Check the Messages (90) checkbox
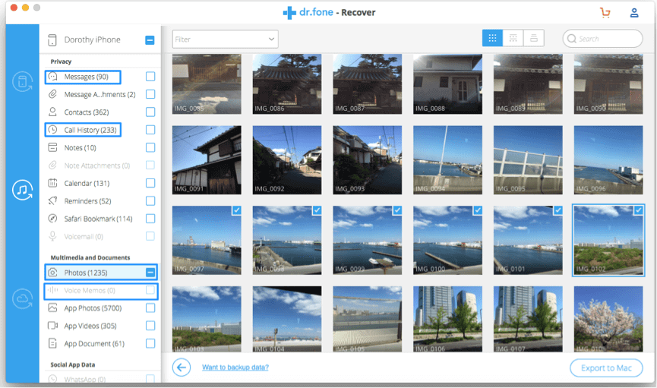657x388 pixels. [x=150, y=77]
